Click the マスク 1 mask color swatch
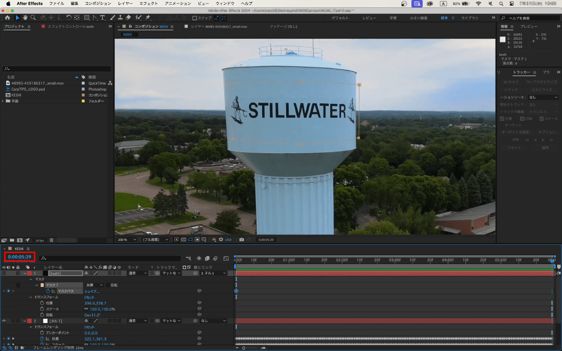 point(42,285)
